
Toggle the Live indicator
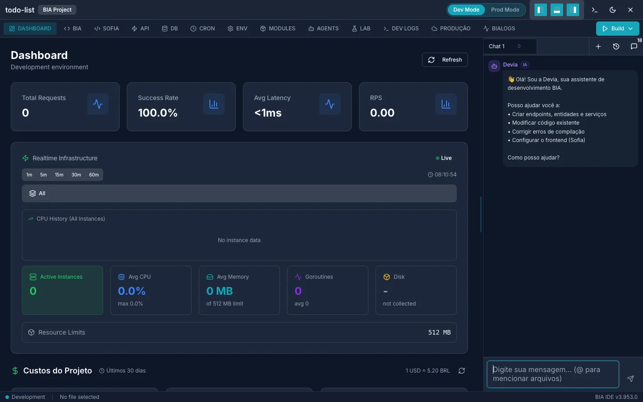click(x=444, y=158)
